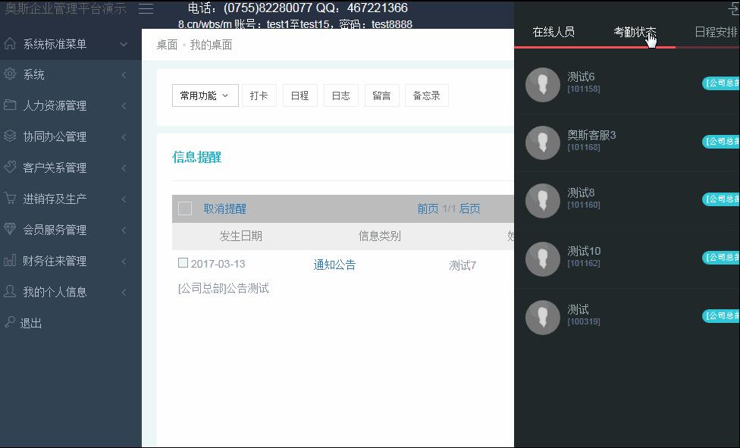
Task: Open the 客户关系管理 sidebar menu
Action: click(71, 168)
